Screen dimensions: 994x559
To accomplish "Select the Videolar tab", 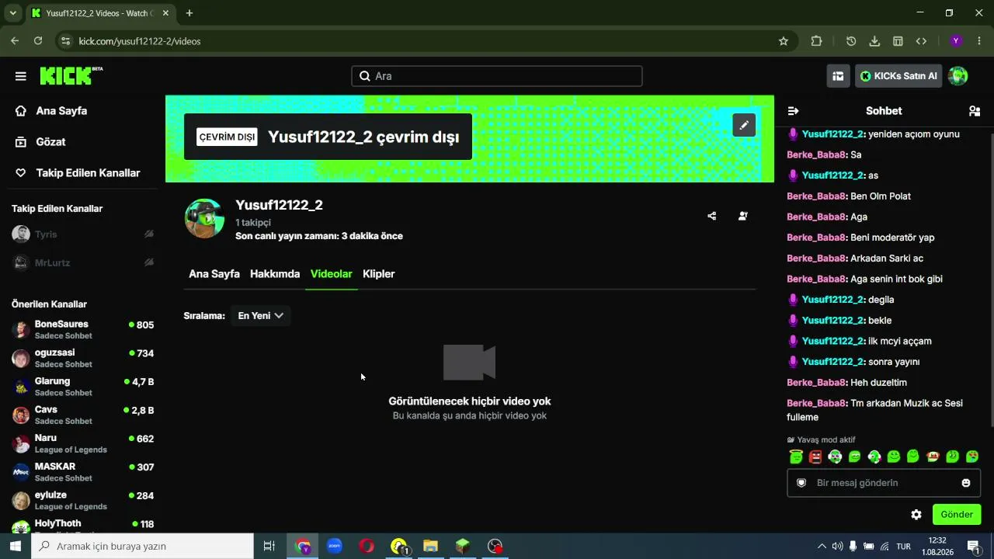I will point(332,274).
